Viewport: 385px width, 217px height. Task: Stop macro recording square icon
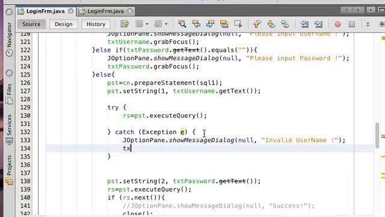[352, 24]
